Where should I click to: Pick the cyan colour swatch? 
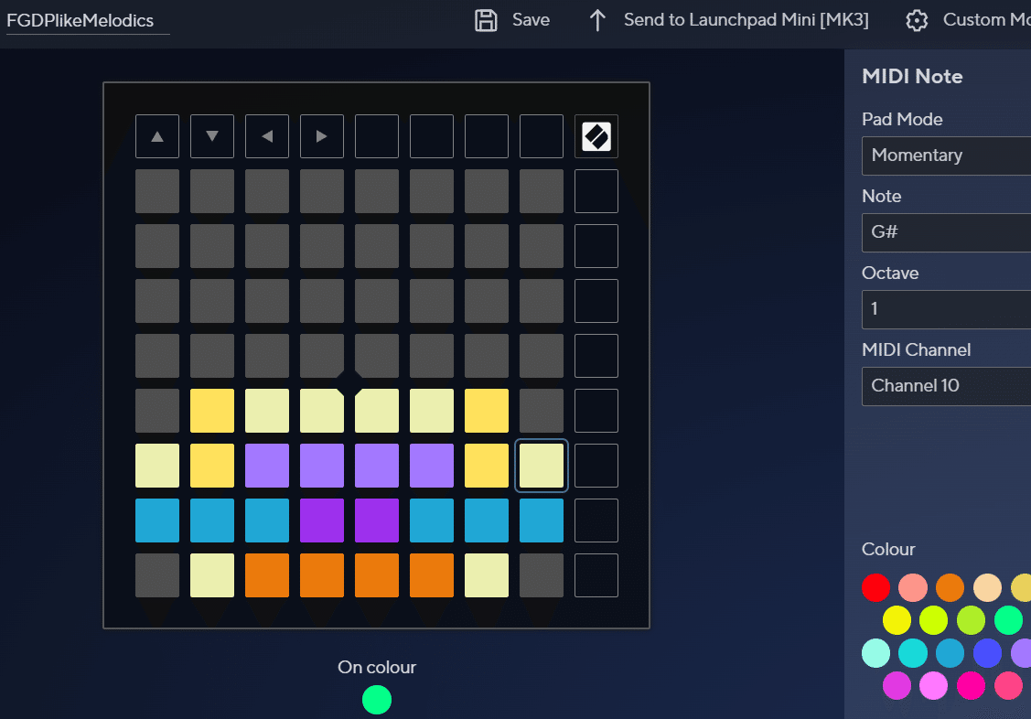[x=913, y=652]
